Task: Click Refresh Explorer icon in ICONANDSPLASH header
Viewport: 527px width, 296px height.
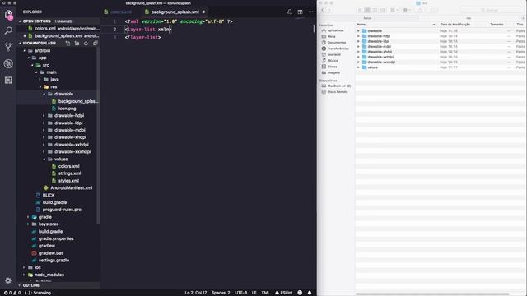Action: pos(86,44)
